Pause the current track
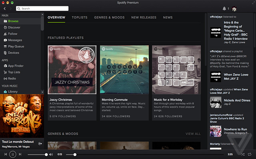Screen dimensions: 256x159 pyautogui.click(x=12, y=154)
